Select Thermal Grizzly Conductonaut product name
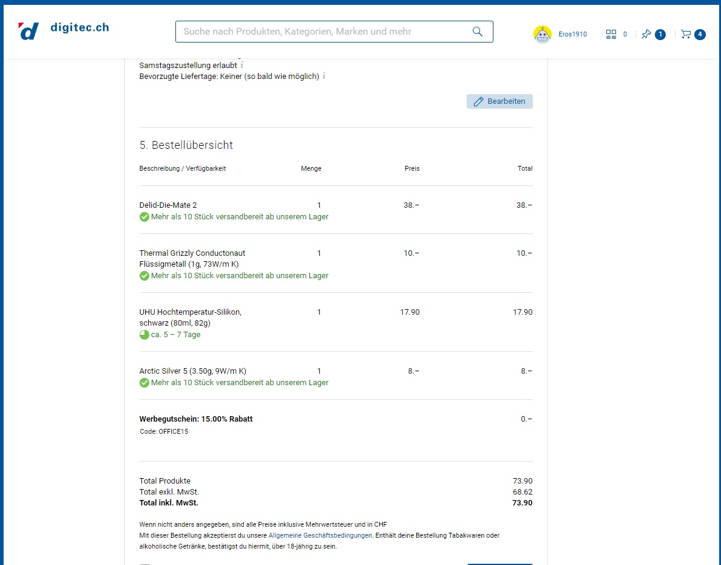Viewport: 721px width, 565px height. coord(192,258)
